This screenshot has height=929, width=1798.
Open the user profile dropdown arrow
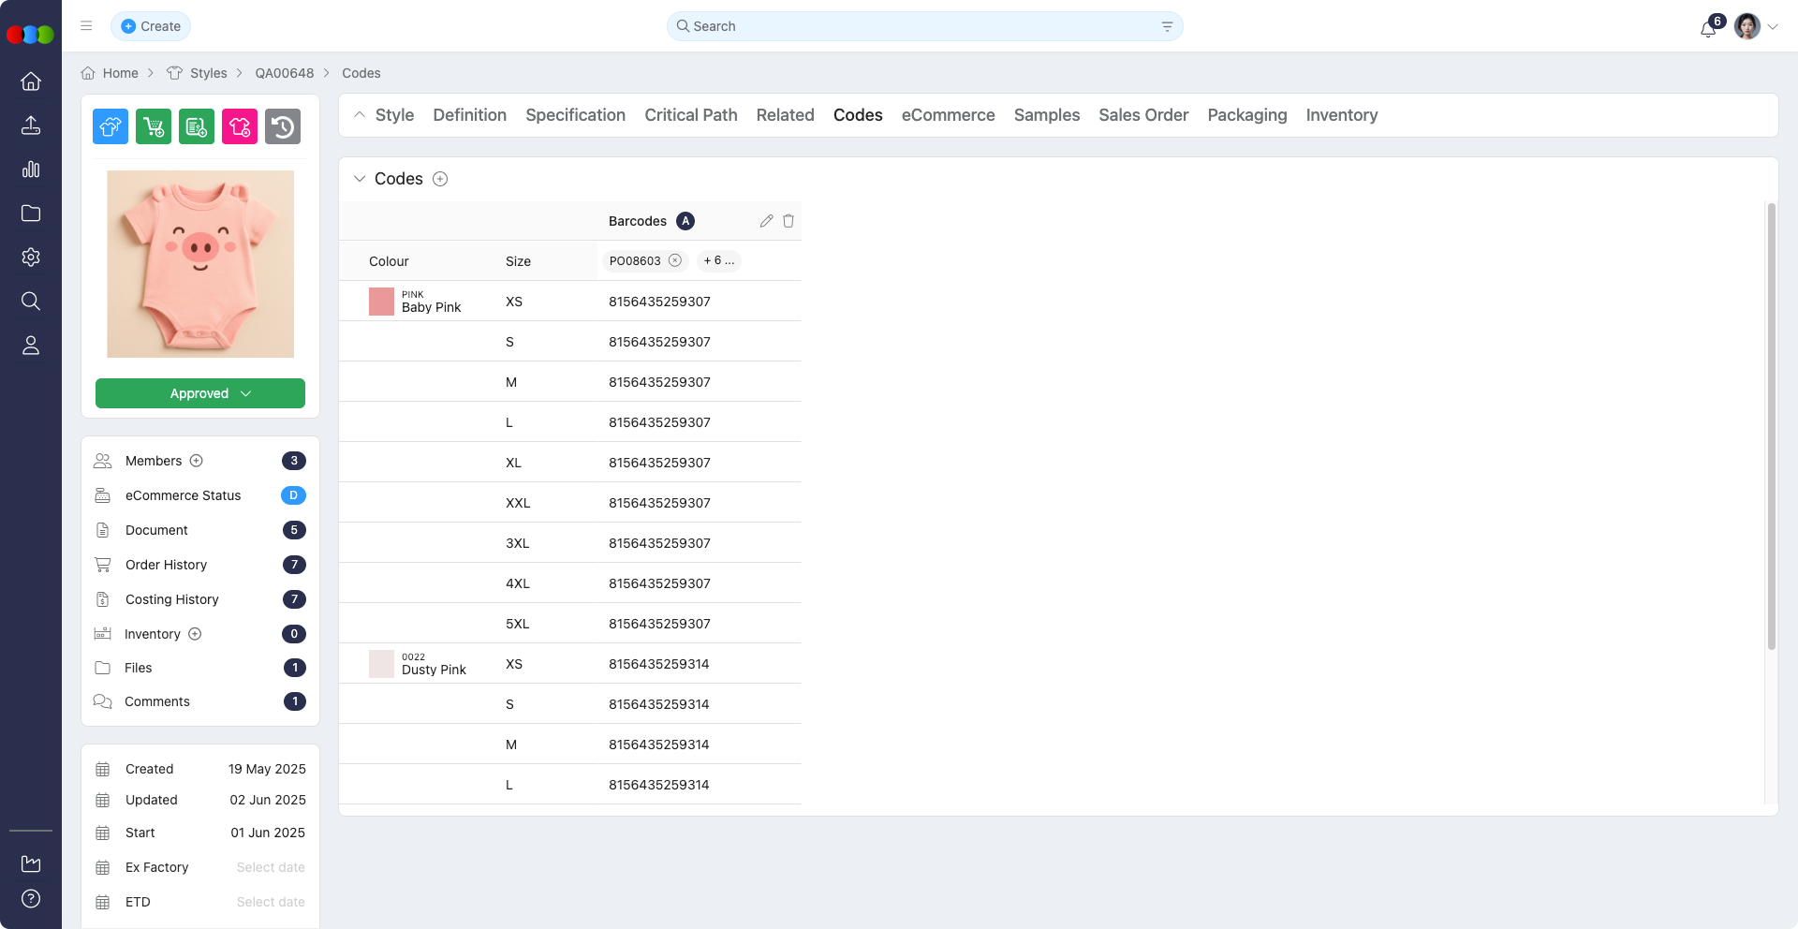tap(1773, 27)
